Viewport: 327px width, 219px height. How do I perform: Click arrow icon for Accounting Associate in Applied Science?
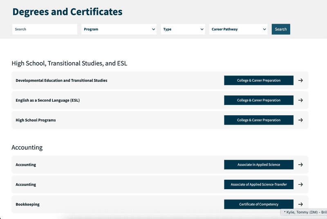point(300,165)
